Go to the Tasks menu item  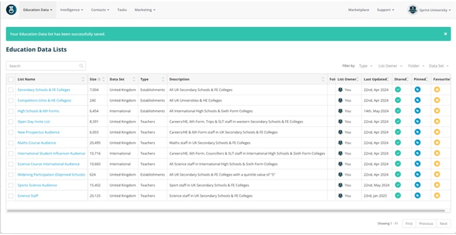point(122,10)
